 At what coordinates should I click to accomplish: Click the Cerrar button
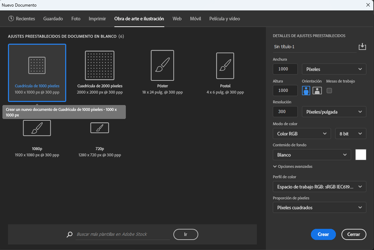(x=354, y=234)
